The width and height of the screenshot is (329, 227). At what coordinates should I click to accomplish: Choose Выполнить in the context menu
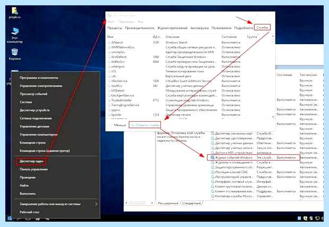coord(28,194)
